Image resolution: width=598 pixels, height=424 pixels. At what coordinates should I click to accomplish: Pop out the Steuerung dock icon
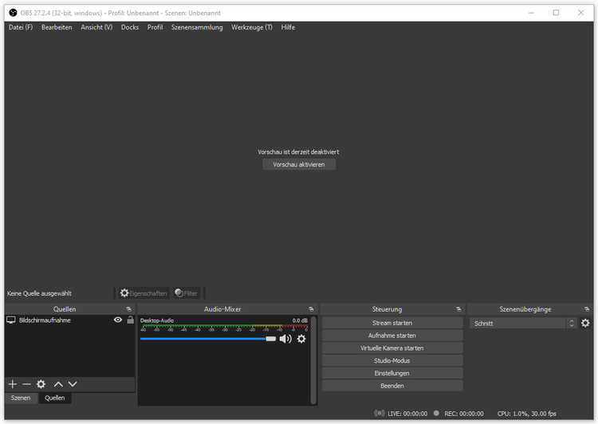coord(458,309)
